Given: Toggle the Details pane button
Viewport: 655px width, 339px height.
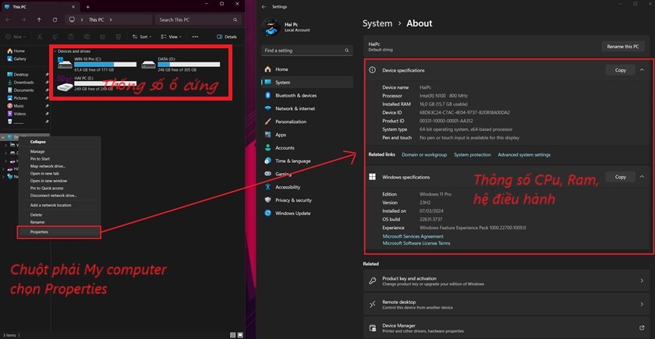Looking at the screenshot, I should 227,37.
